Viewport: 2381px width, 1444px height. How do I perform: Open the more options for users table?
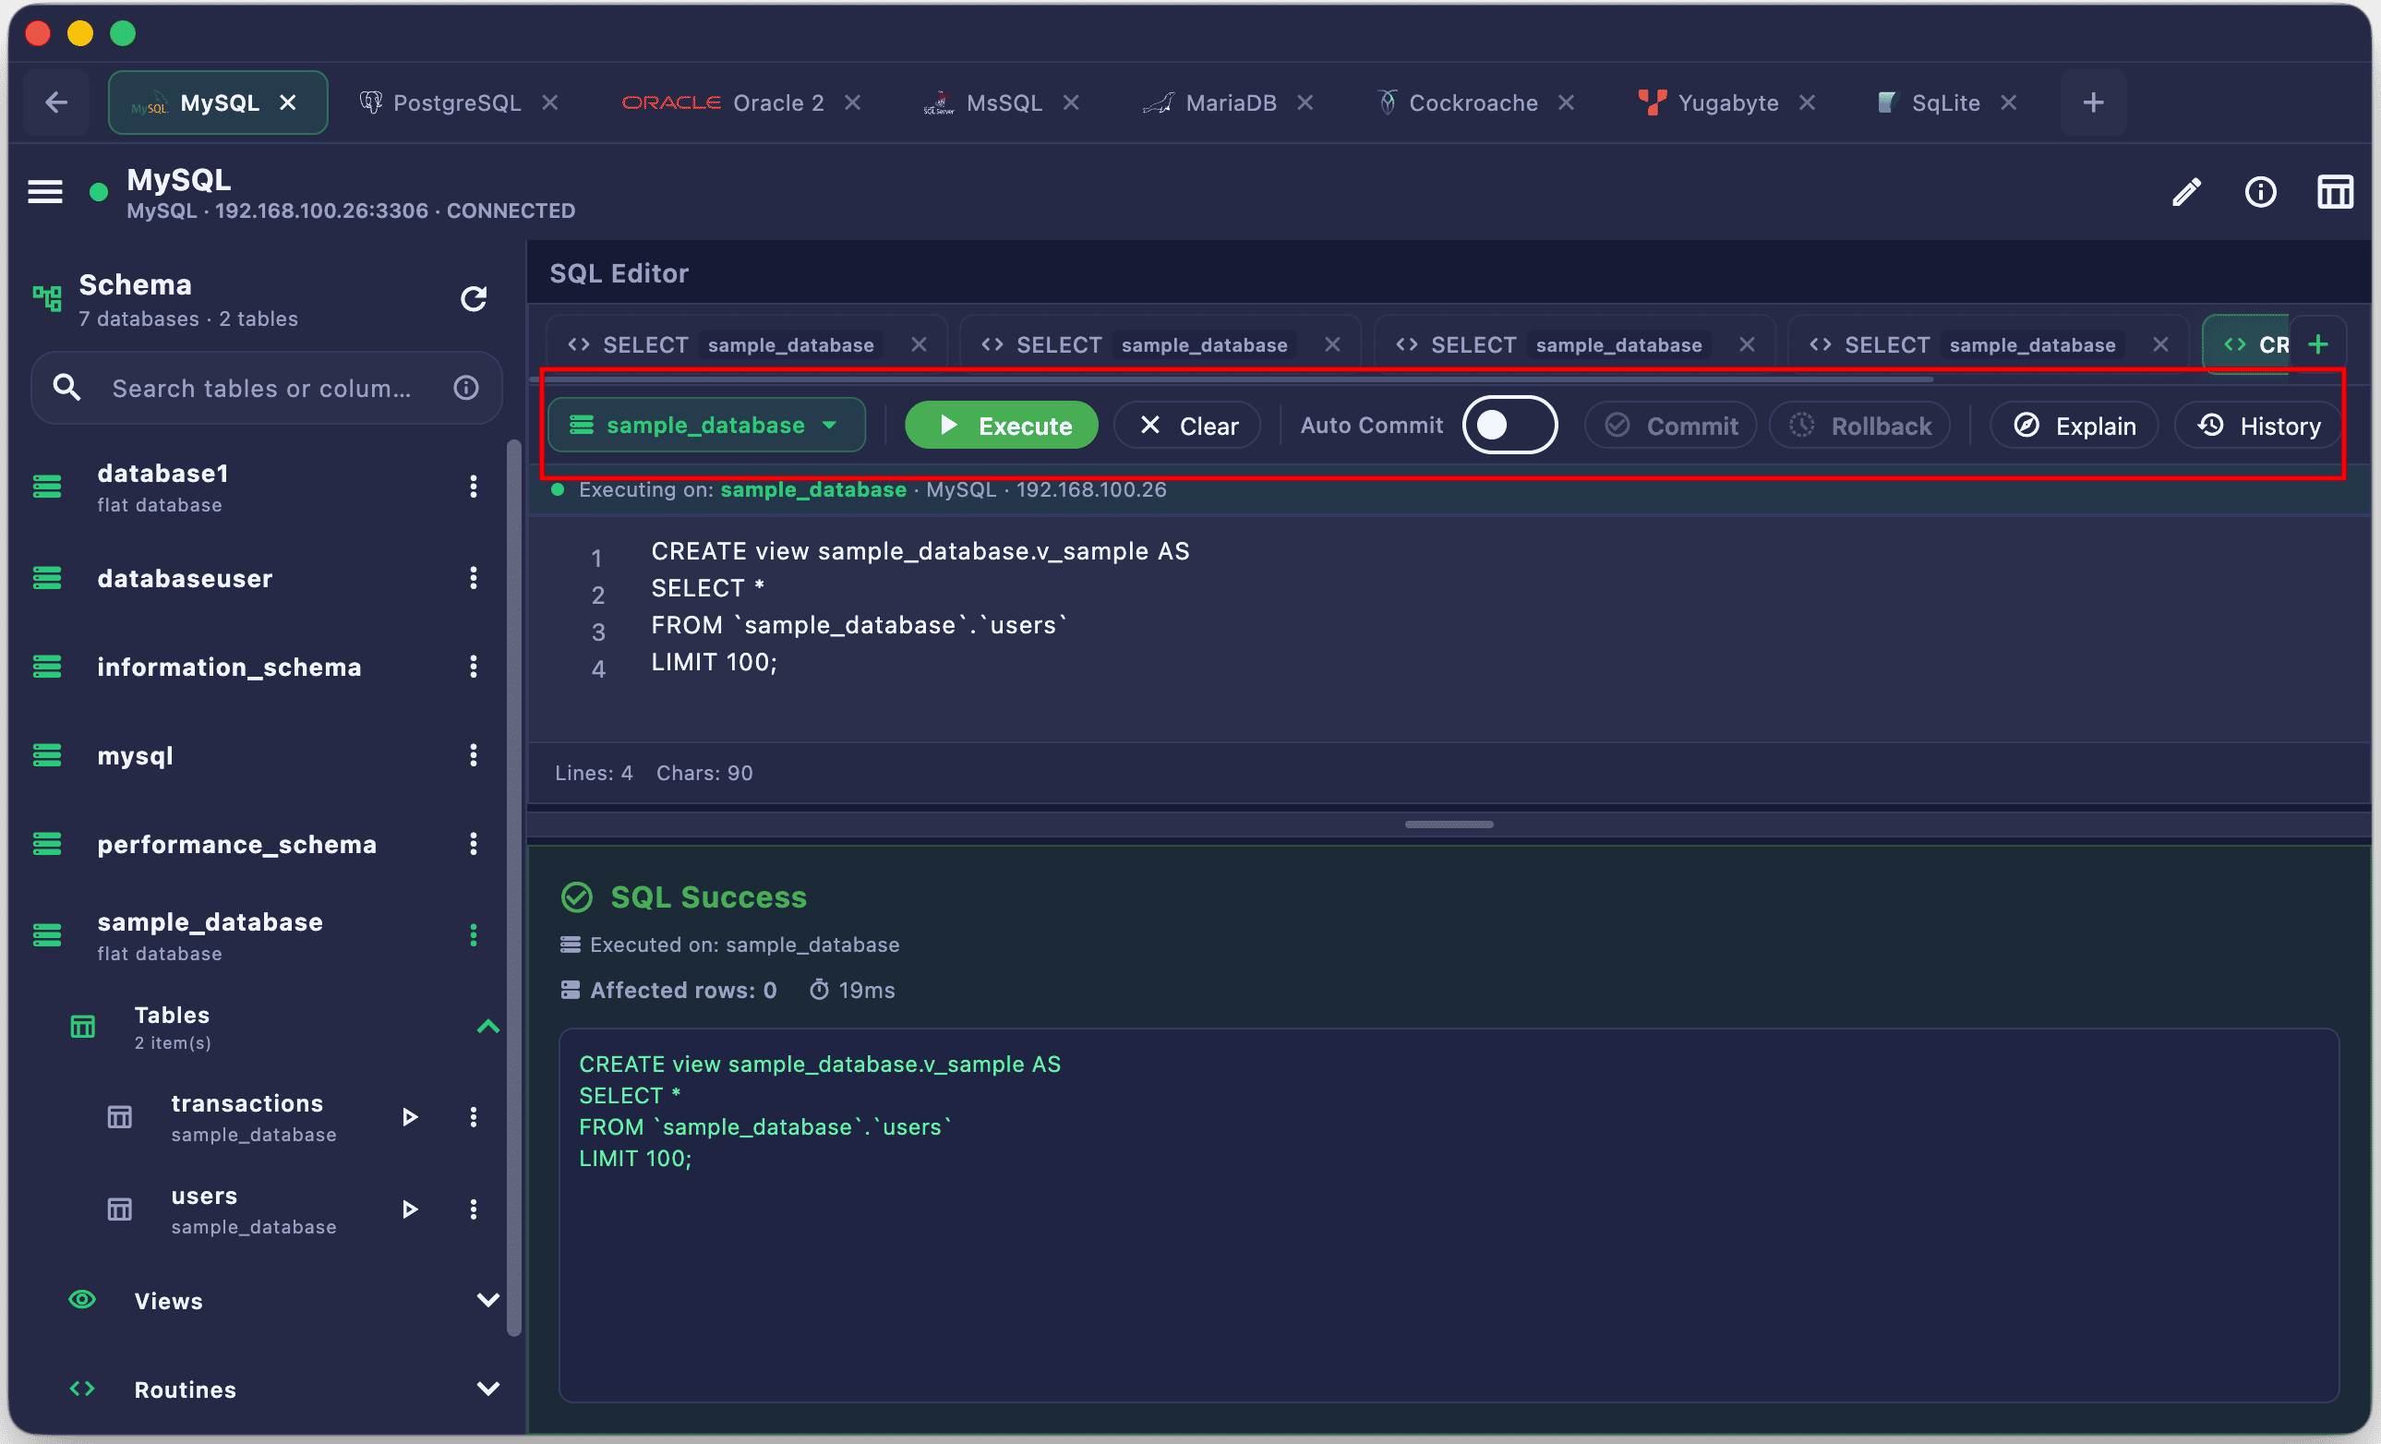[x=474, y=1210]
